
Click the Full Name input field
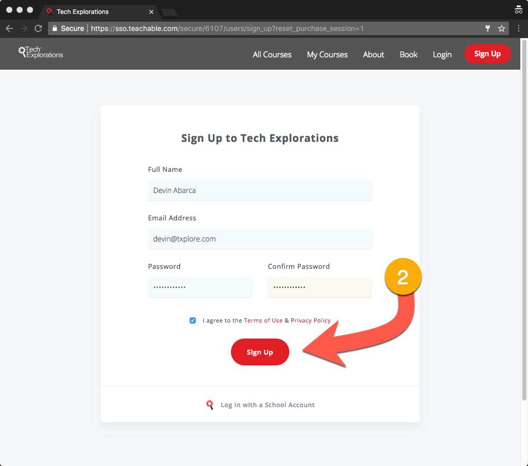click(260, 190)
